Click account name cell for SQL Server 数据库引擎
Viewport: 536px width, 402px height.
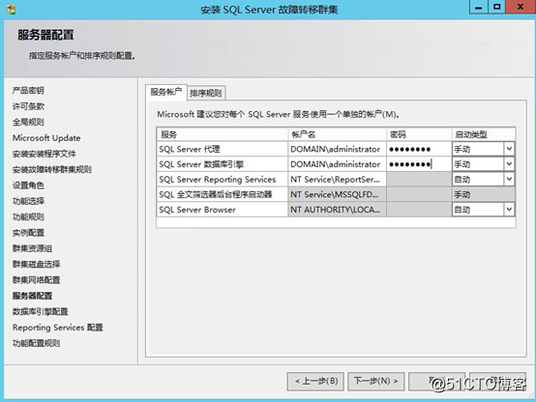click(x=337, y=164)
